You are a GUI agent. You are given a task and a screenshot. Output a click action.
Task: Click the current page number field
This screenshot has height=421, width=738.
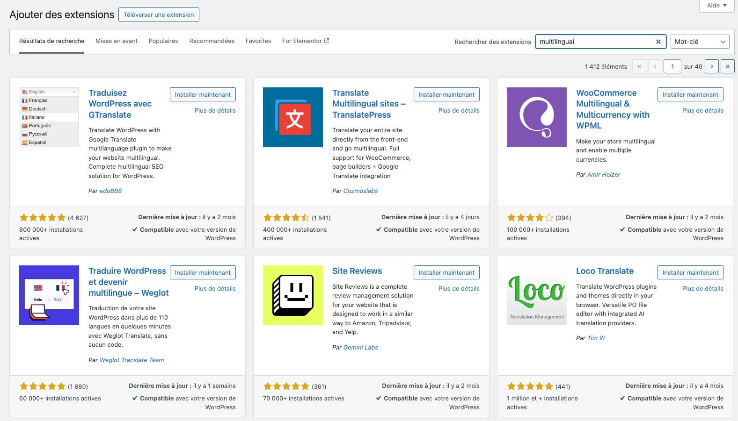tap(672, 66)
